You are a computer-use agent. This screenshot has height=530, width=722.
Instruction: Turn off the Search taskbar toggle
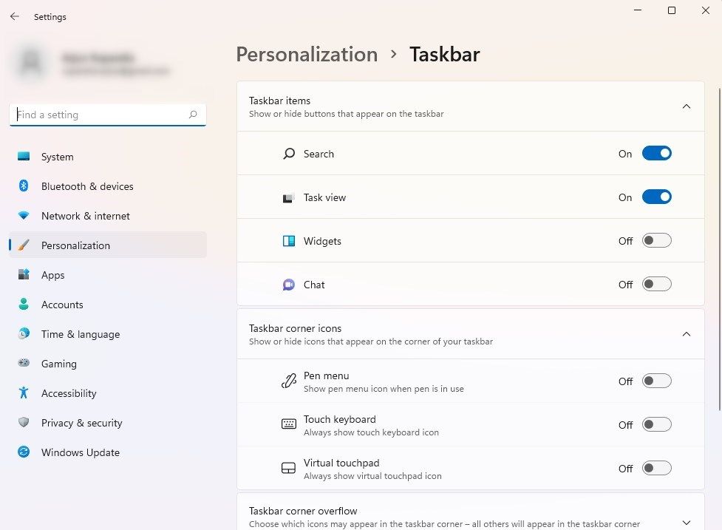coord(656,154)
